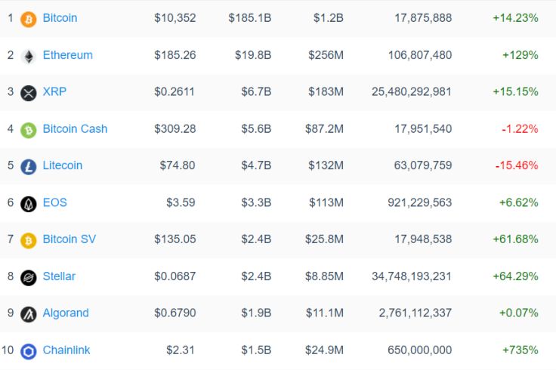This screenshot has height=370, width=556.
Task: Open the Algorand coin link
Action: [x=66, y=313]
